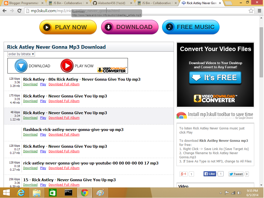Switch to the second JS Bin tab

click(x=157, y=3)
